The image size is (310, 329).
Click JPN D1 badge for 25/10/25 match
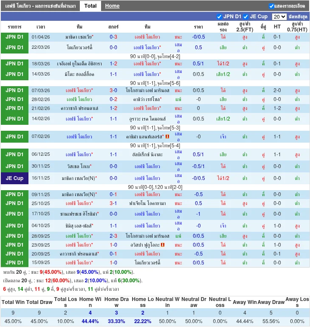pos(14,203)
